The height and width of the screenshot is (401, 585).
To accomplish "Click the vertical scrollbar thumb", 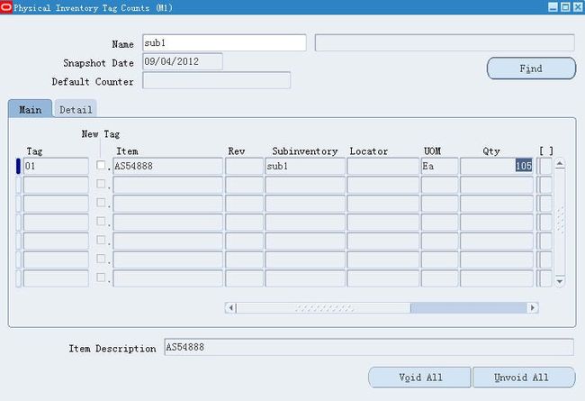I will [x=560, y=220].
